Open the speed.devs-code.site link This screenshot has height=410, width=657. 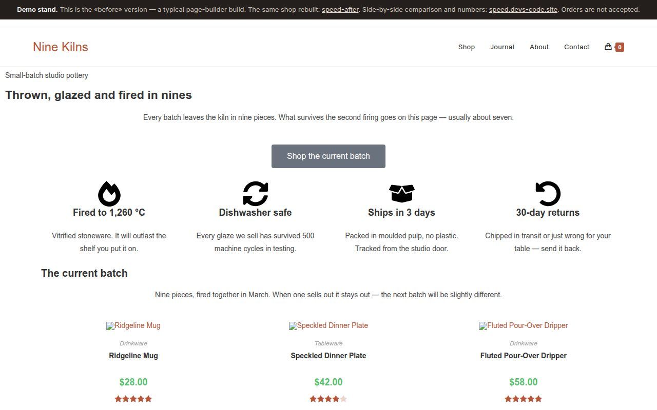click(523, 10)
